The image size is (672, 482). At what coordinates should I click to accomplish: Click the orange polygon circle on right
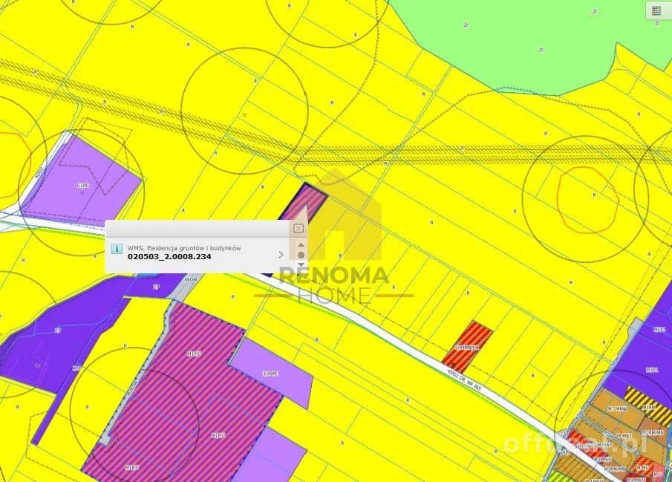(587, 200)
